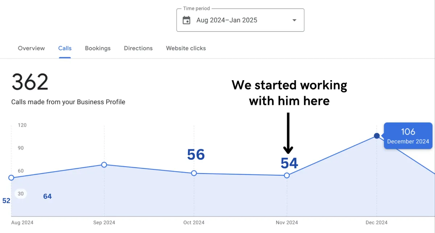Click the black annotation arrow

pyautogui.click(x=288, y=133)
